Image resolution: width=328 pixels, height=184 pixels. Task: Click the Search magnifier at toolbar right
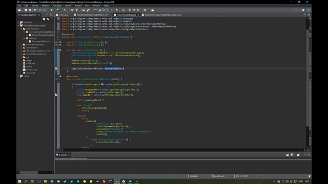(x=296, y=10)
